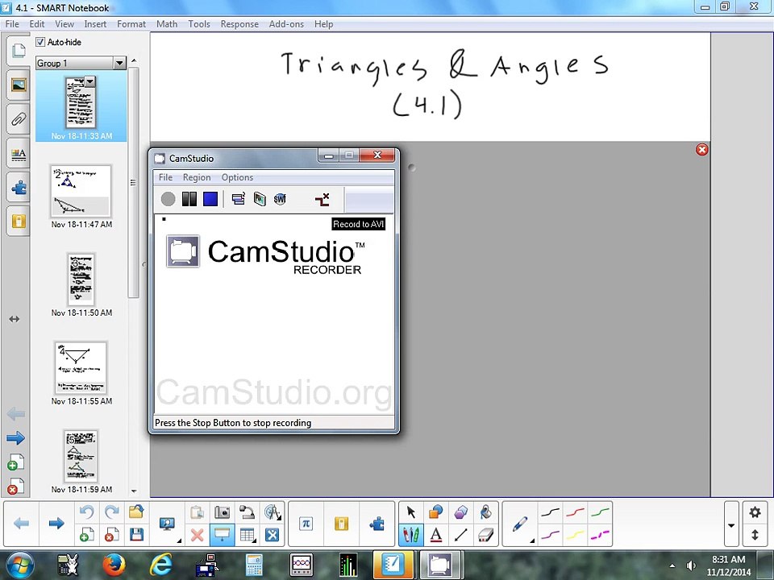Select the Regular Polygons tool

[460, 512]
